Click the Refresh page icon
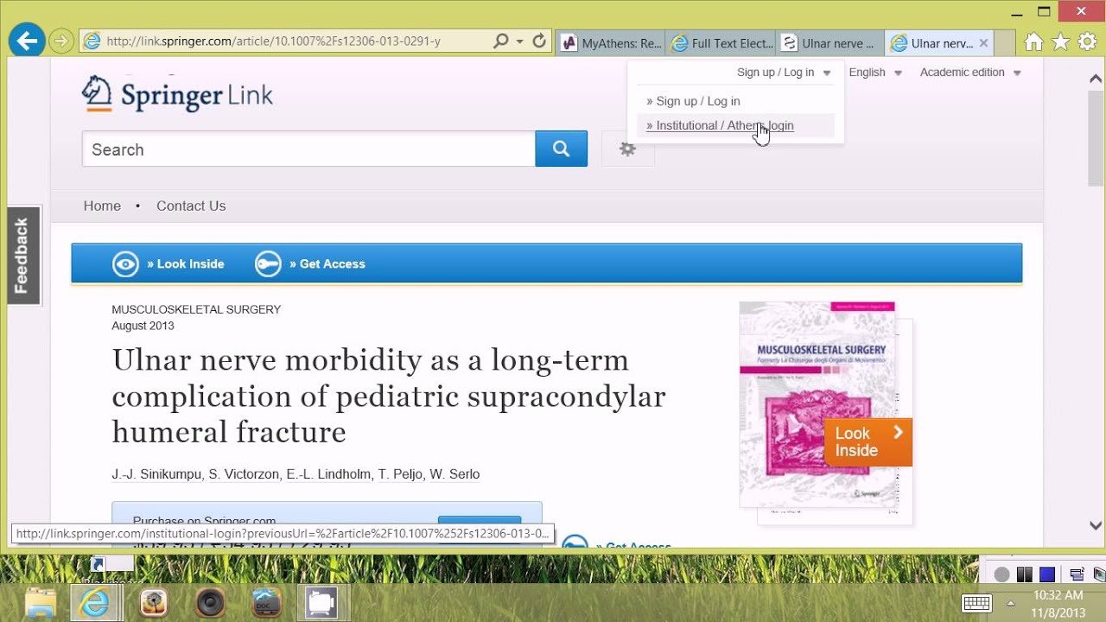Image resolution: width=1106 pixels, height=622 pixels. [x=539, y=41]
